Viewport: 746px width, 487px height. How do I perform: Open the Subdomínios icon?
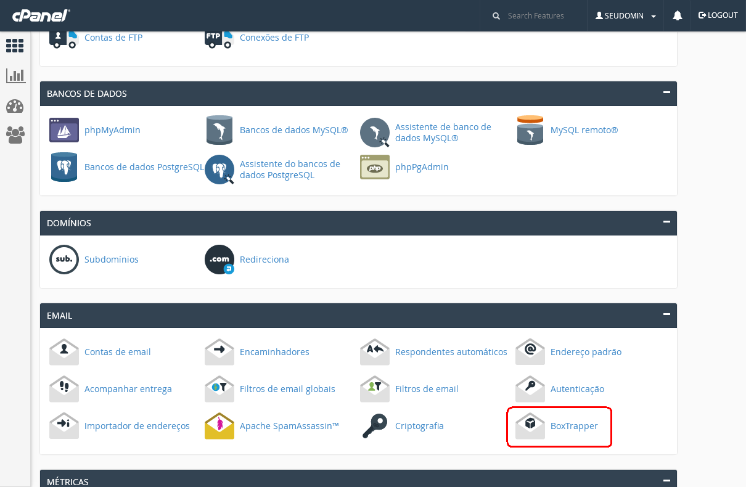click(64, 260)
